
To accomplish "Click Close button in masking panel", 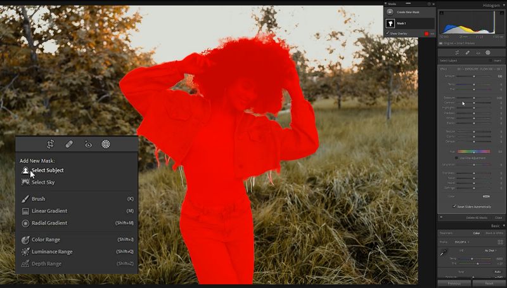I will point(498,218).
